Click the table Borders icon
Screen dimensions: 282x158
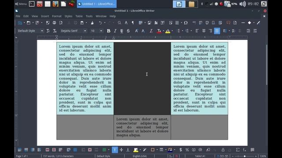pos(152,150)
